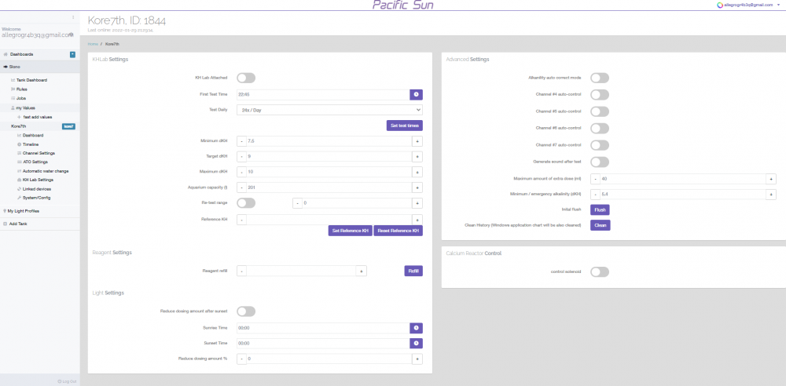This screenshot has width=786, height=386.
Task: Decrease Maximum amount of extra dose
Action: (595, 178)
